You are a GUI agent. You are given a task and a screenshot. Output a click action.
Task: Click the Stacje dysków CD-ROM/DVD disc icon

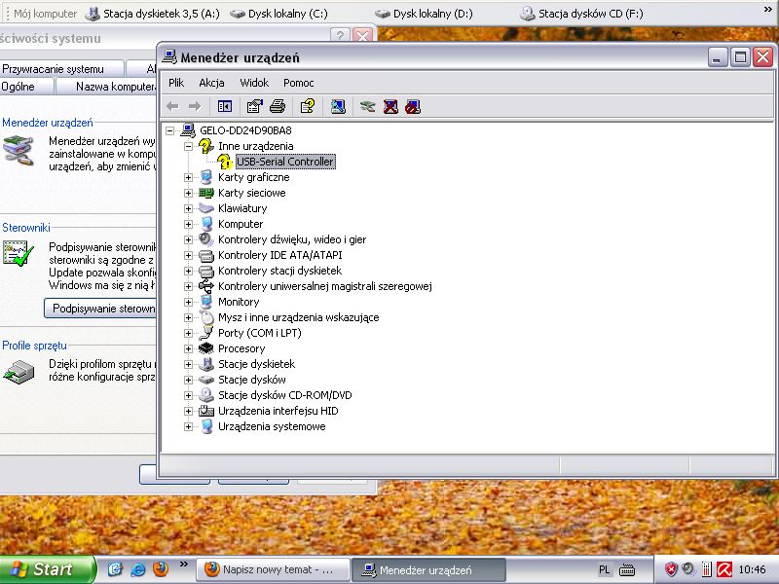click(x=206, y=395)
